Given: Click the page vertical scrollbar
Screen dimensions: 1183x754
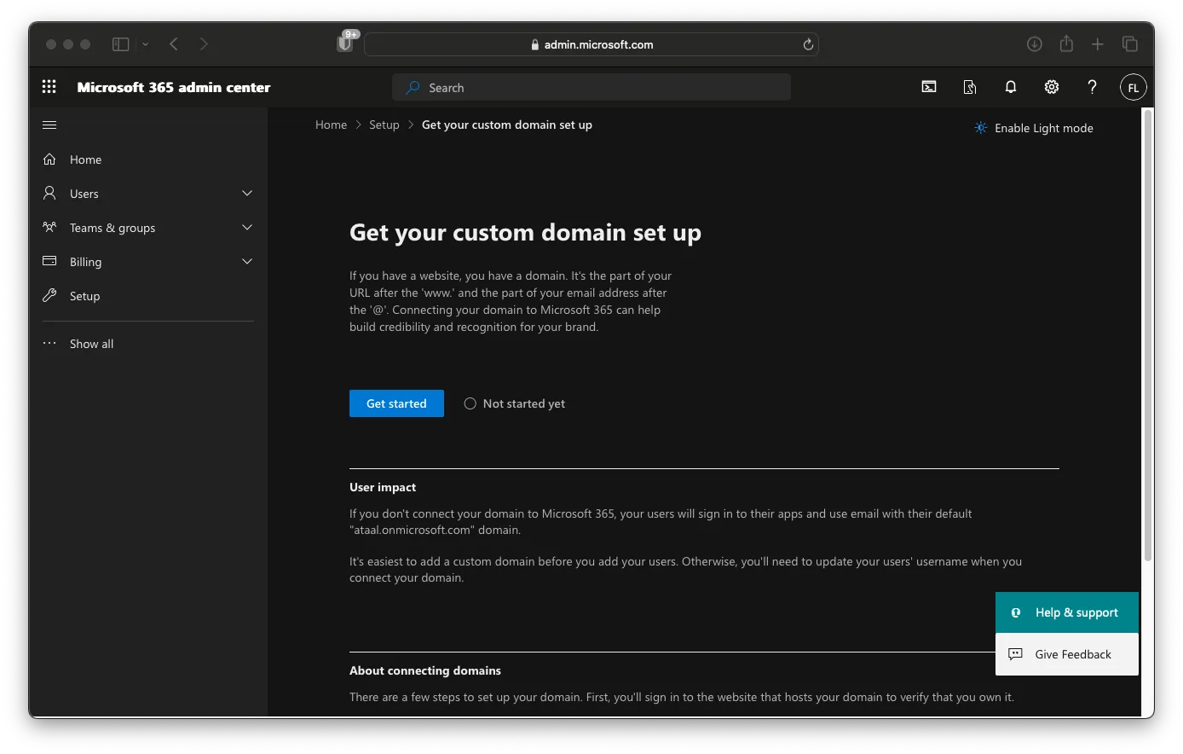Looking at the screenshot, I should click(x=1148, y=337).
